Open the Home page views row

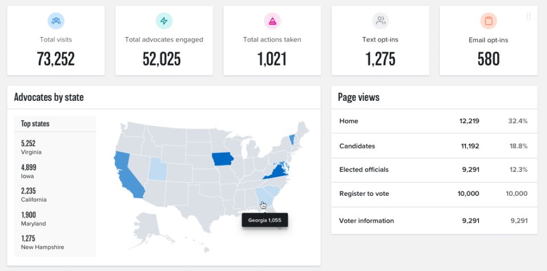pyautogui.click(x=434, y=121)
